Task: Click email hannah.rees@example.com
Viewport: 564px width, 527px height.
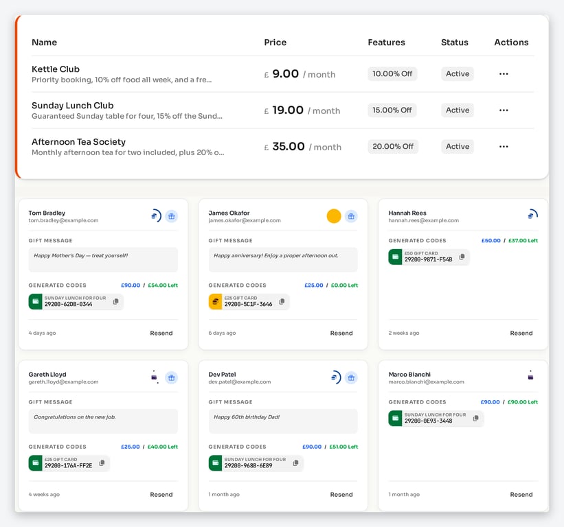Action: 424,220
